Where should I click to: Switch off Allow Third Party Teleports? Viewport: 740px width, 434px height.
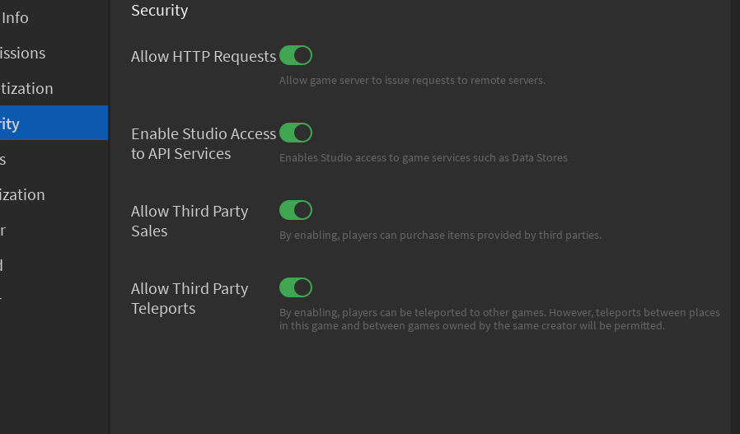tap(296, 287)
